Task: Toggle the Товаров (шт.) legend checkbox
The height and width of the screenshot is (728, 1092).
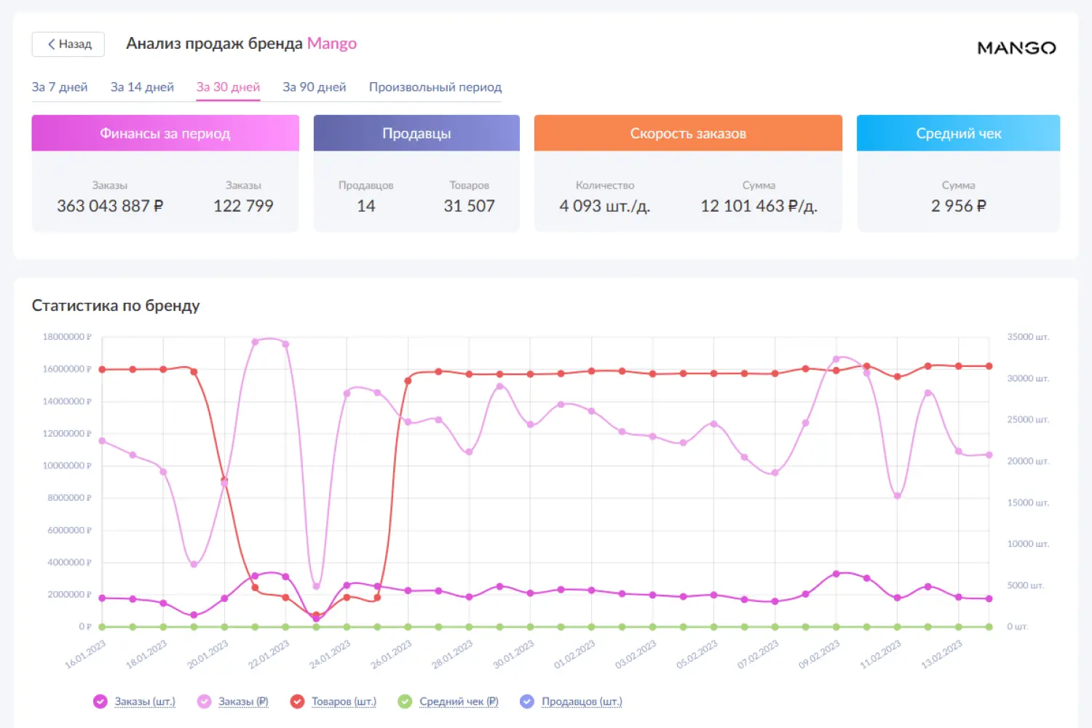Action: click(x=297, y=701)
